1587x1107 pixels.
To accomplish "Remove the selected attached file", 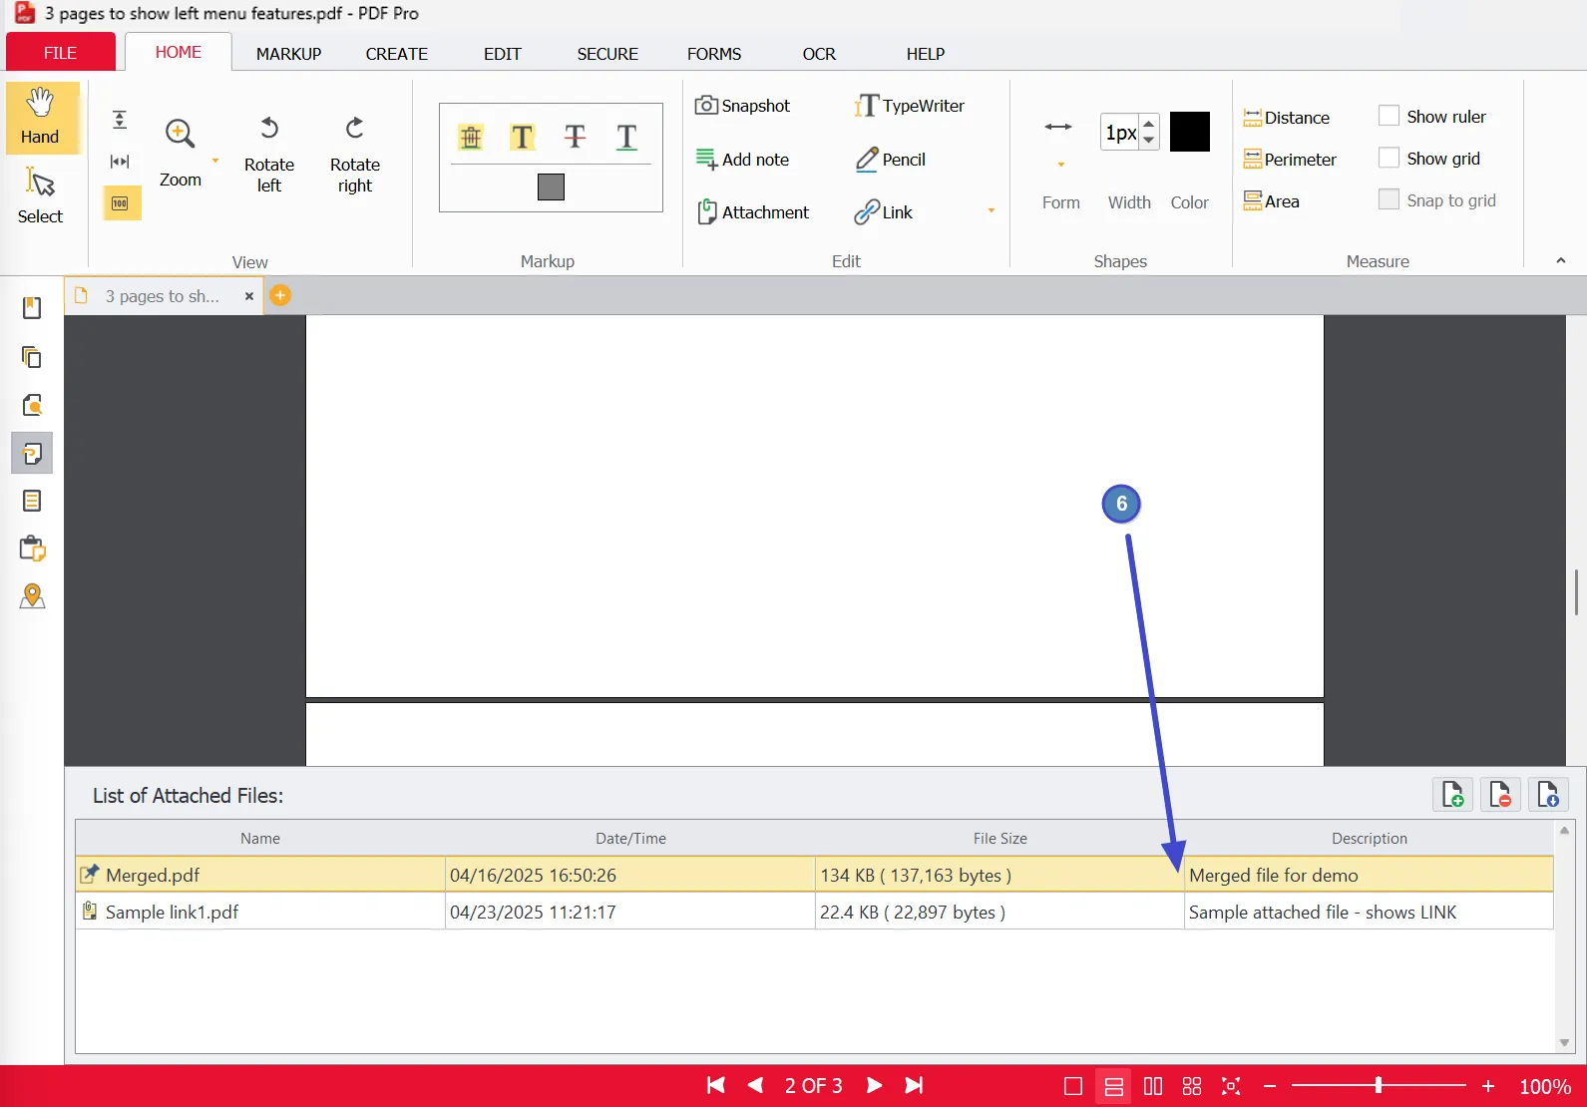I will (x=1500, y=795).
